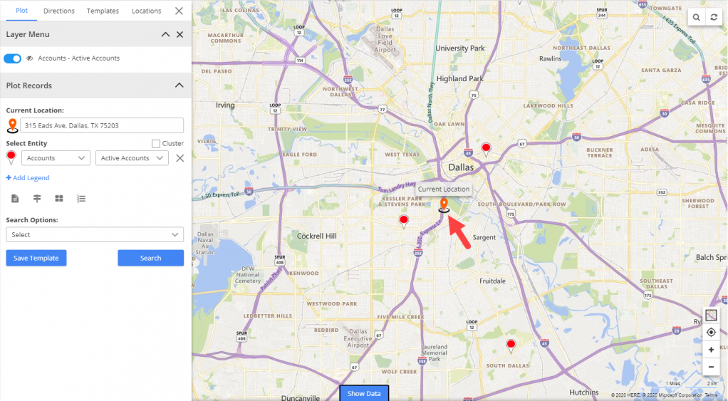This screenshot has height=401, width=728.
Task: Switch to the Locations tab
Action: [x=146, y=11]
